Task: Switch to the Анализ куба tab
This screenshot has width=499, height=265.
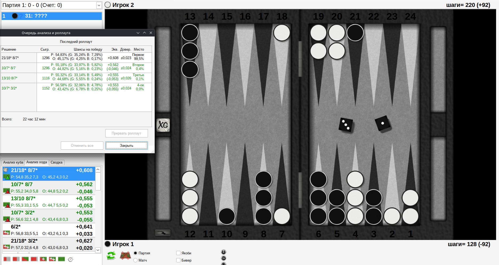Action: pos(13,162)
